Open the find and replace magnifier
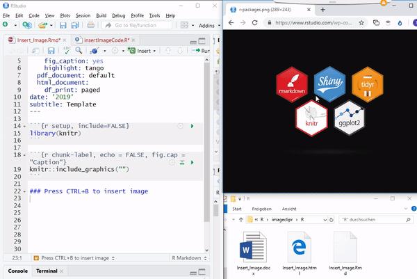The width and height of the screenshot is (417, 279). (79, 50)
